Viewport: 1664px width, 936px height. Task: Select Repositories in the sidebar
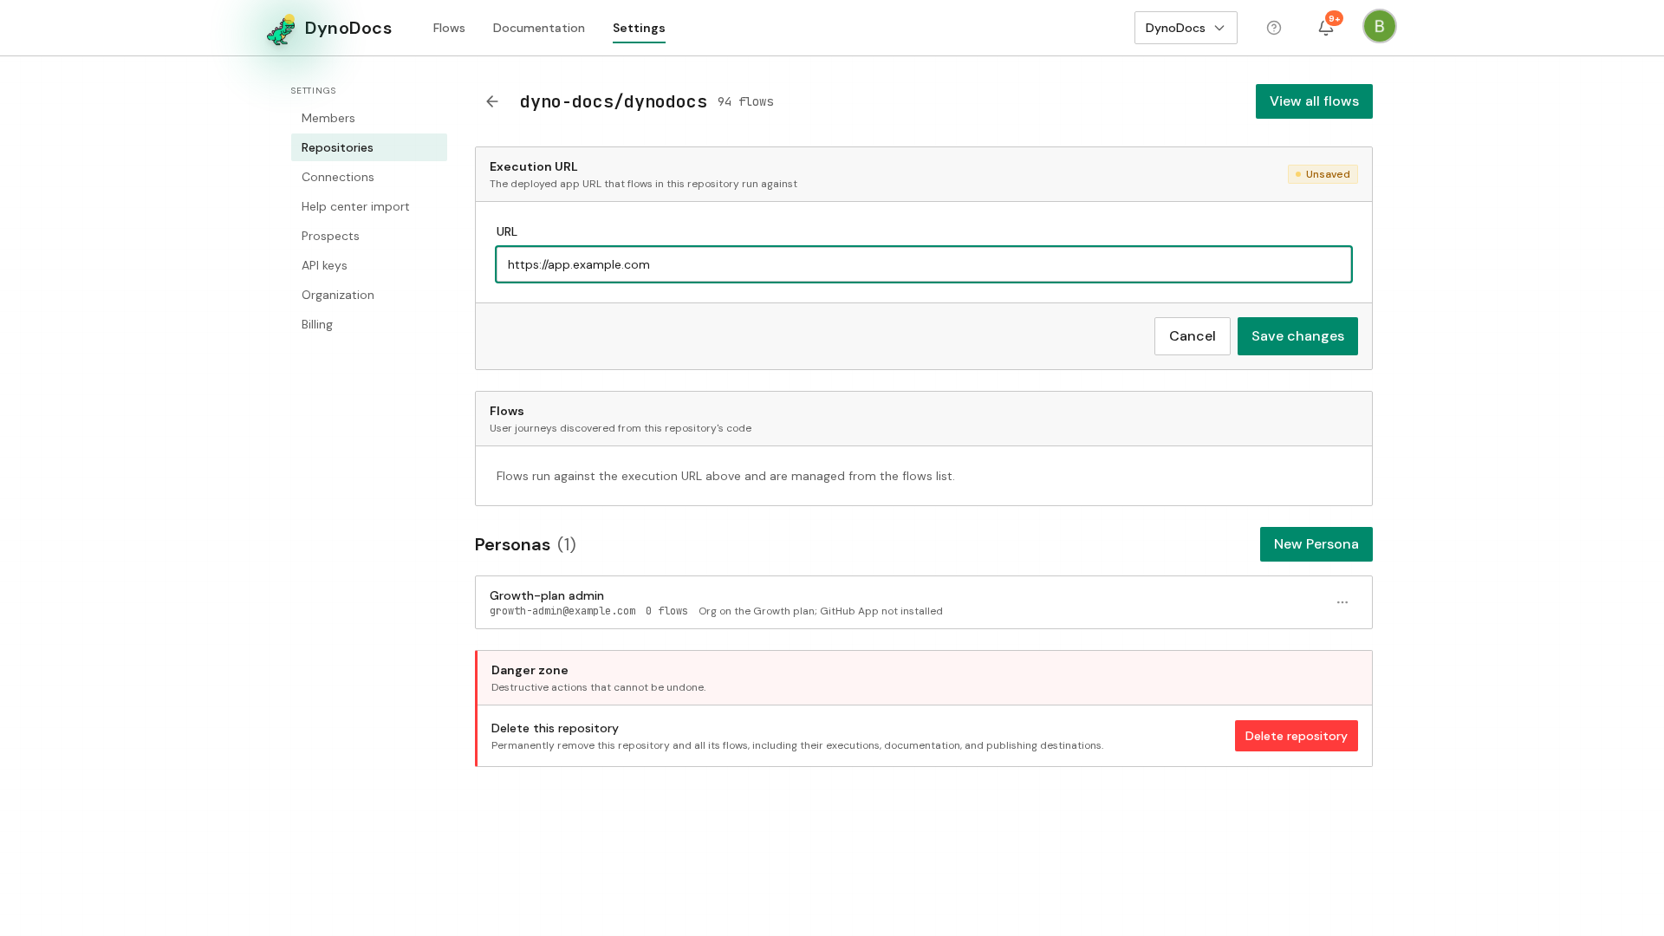[x=369, y=147]
